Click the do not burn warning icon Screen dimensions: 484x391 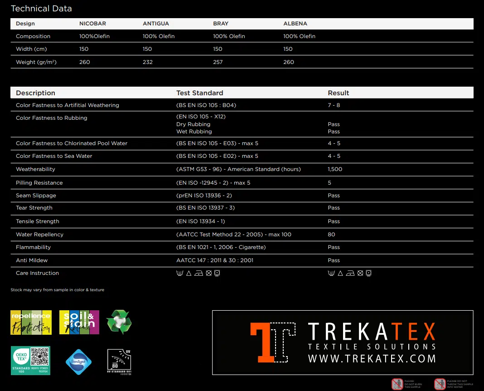pos(397,384)
